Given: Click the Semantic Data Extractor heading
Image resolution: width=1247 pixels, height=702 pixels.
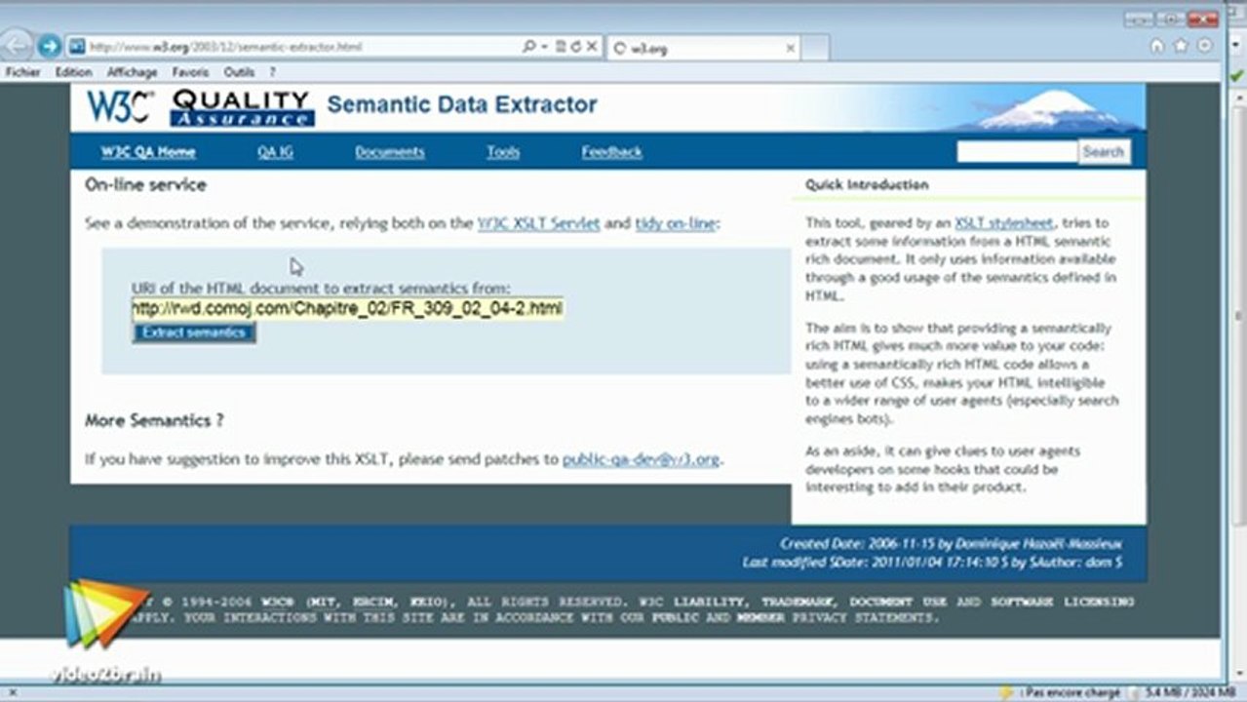Looking at the screenshot, I should click(462, 105).
